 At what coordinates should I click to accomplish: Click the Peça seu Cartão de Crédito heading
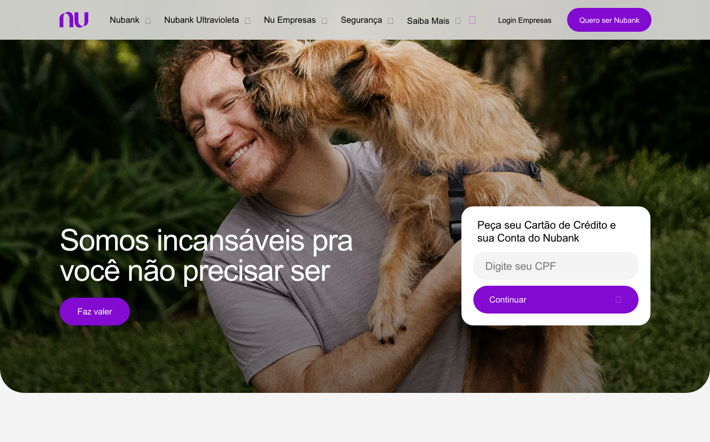point(546,232)
